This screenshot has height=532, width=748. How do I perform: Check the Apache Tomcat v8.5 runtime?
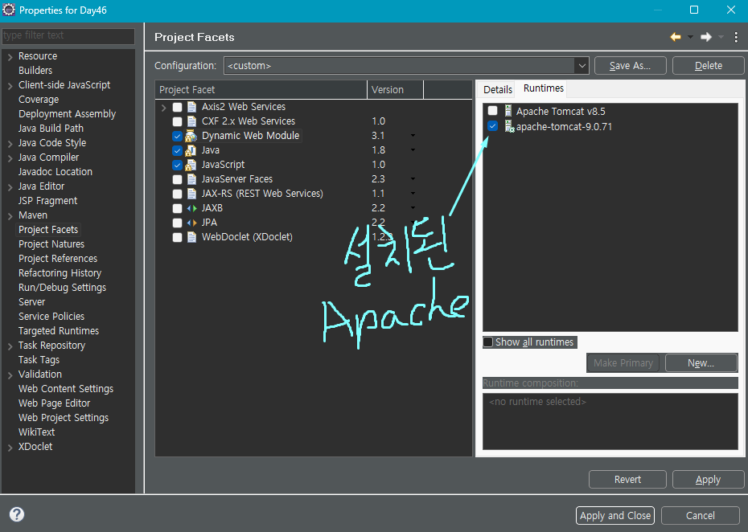tap(493, 111)
